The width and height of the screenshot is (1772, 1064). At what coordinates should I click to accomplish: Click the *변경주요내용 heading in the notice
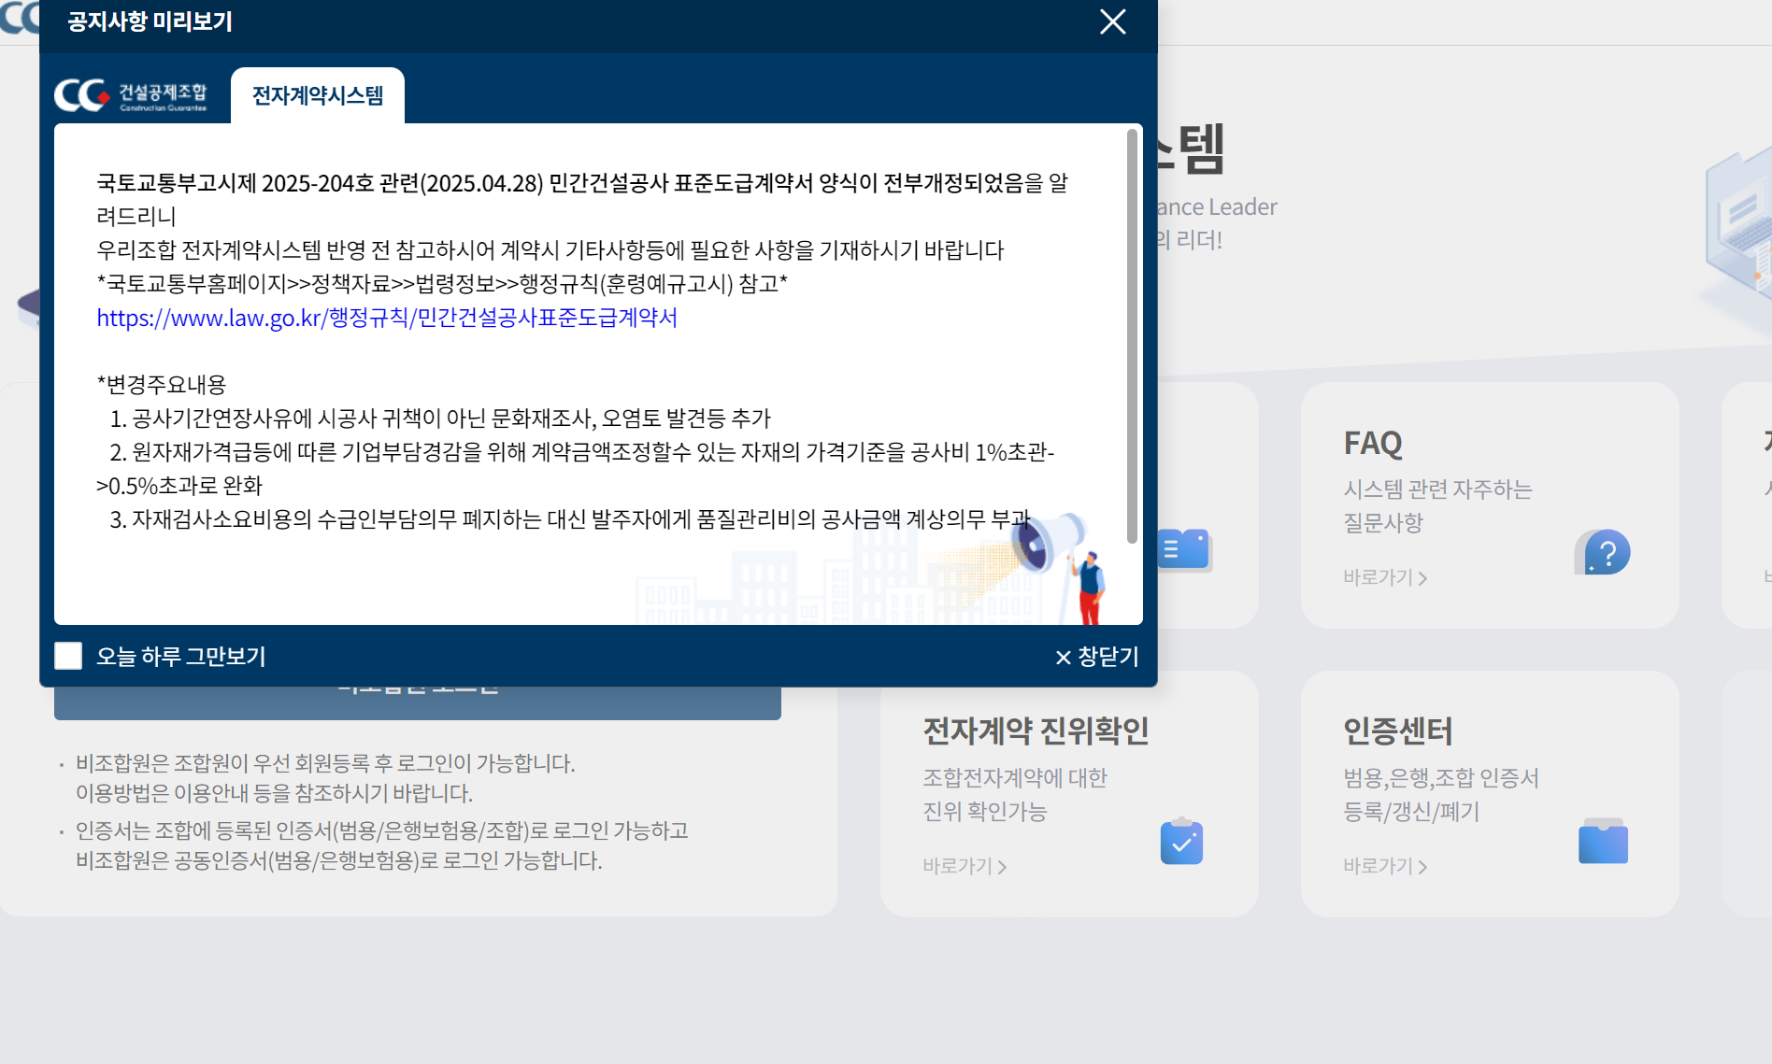[x=162, y=385]
